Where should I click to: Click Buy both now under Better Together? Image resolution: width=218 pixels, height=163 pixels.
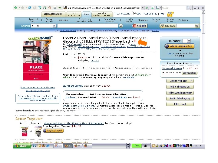(x=53, y=131)
